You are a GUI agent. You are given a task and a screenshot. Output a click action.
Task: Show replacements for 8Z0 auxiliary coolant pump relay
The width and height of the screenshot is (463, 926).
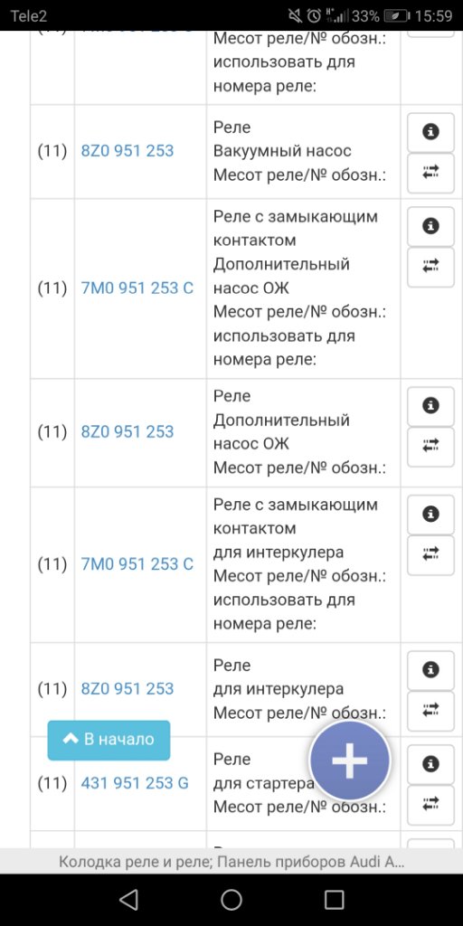pyautogui.click(x=431, y=447)
